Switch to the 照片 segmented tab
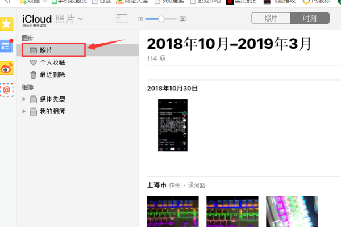The width and height of the screenshot is (341, 227). tap(271, 18)
